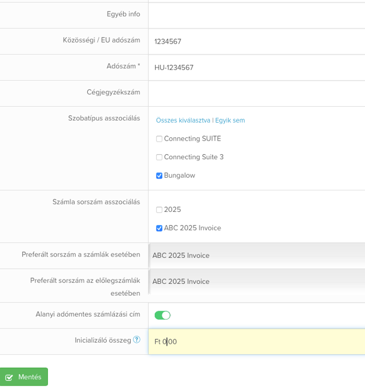Uncheck the ABC 2025 Invoice checkbox
Screen dimensions: 365x389
click(159, 228)
